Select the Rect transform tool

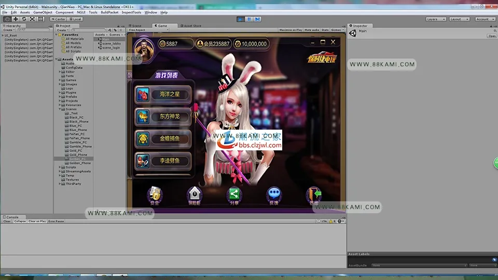[x=40, y=19]
